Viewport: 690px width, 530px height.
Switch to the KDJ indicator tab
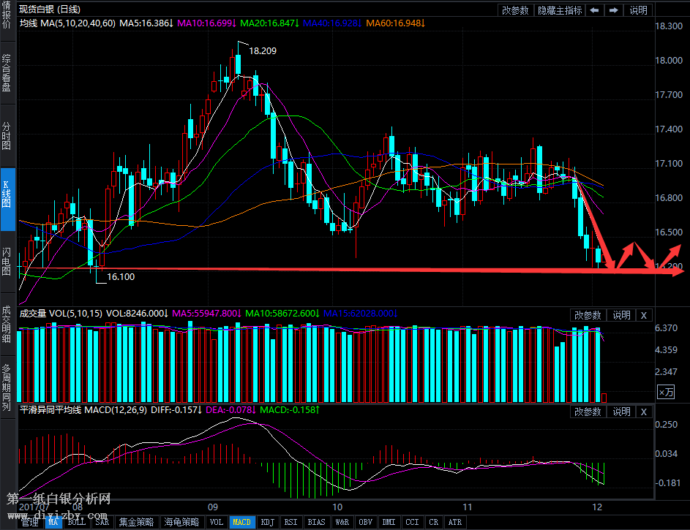[269, 522]
